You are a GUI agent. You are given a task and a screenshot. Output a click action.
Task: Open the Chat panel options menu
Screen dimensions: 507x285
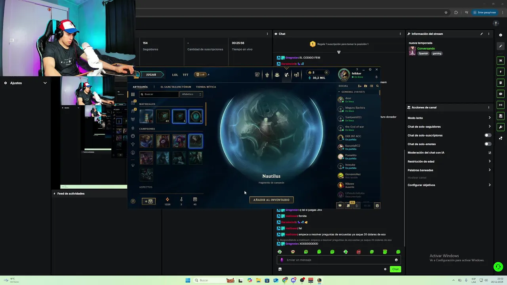(400, 34)
